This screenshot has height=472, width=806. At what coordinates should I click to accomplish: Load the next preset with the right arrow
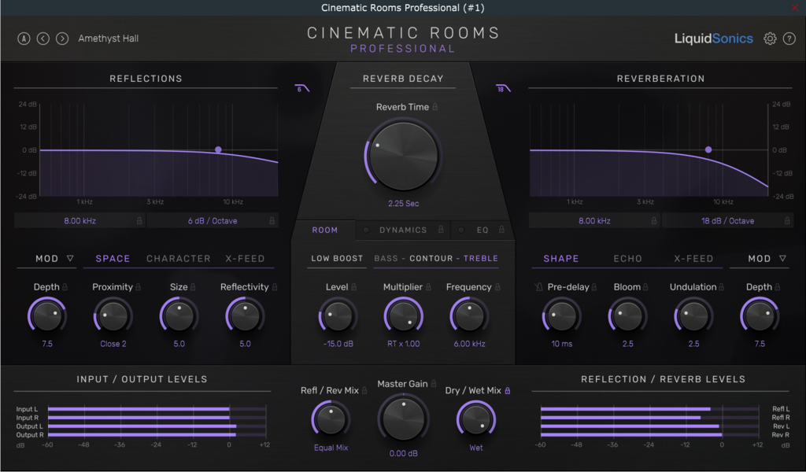(62, 39)
